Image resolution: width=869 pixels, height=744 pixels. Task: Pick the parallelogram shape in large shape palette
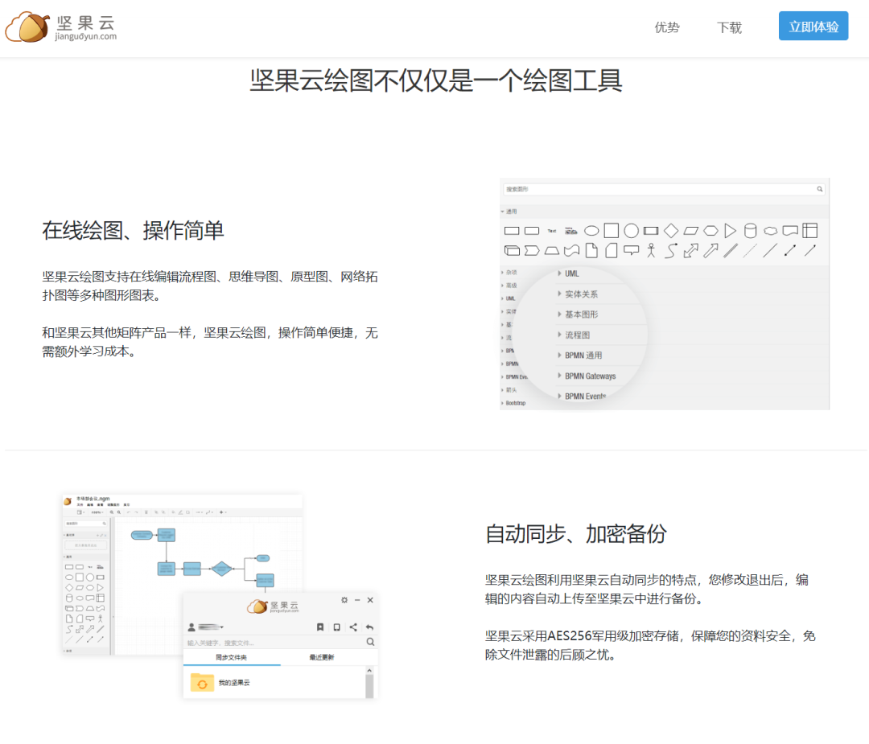(x=690, y=231)
